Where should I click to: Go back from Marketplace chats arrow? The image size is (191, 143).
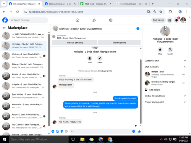pos(5,28)
